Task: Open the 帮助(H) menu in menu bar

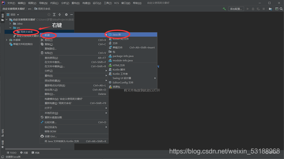Action: point(137,3)
